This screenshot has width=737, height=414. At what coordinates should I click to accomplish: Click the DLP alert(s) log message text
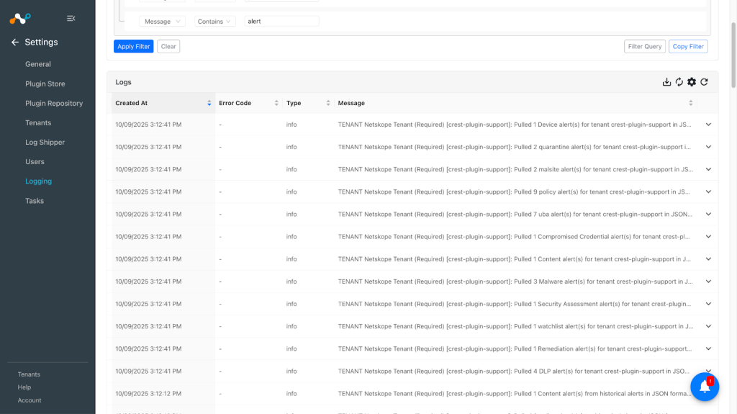click(514, 372)
